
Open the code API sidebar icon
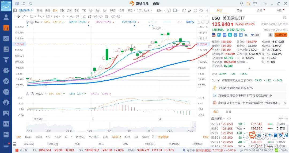(x=6, y=124)
